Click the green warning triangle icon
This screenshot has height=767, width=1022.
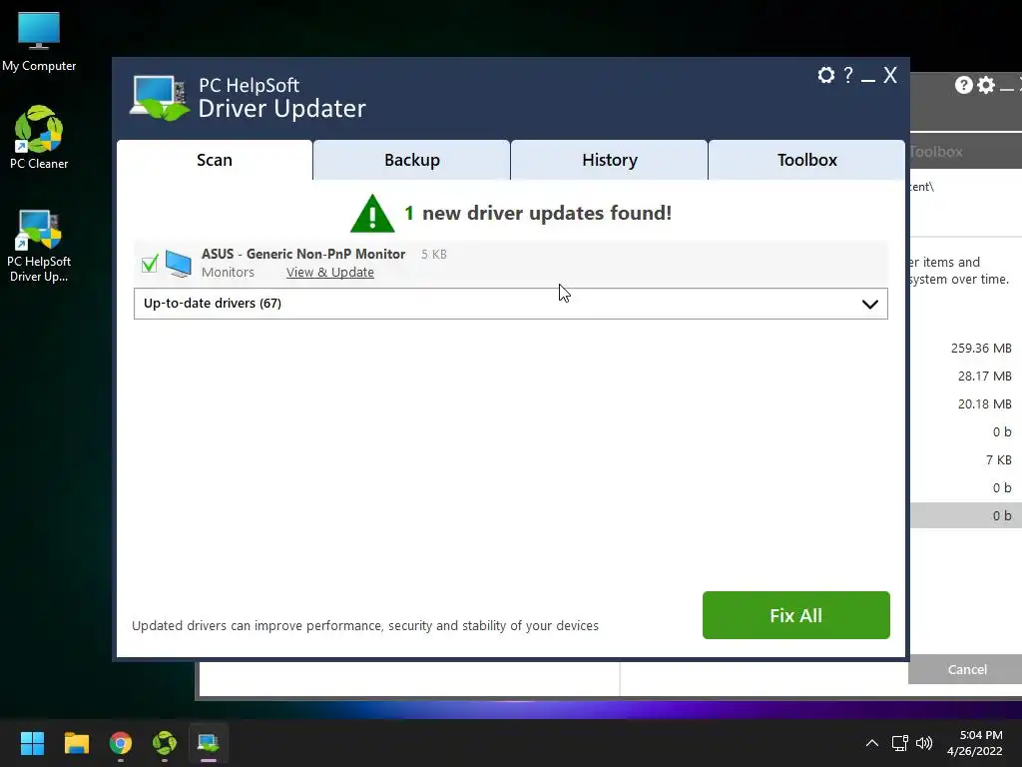(372, 214)
